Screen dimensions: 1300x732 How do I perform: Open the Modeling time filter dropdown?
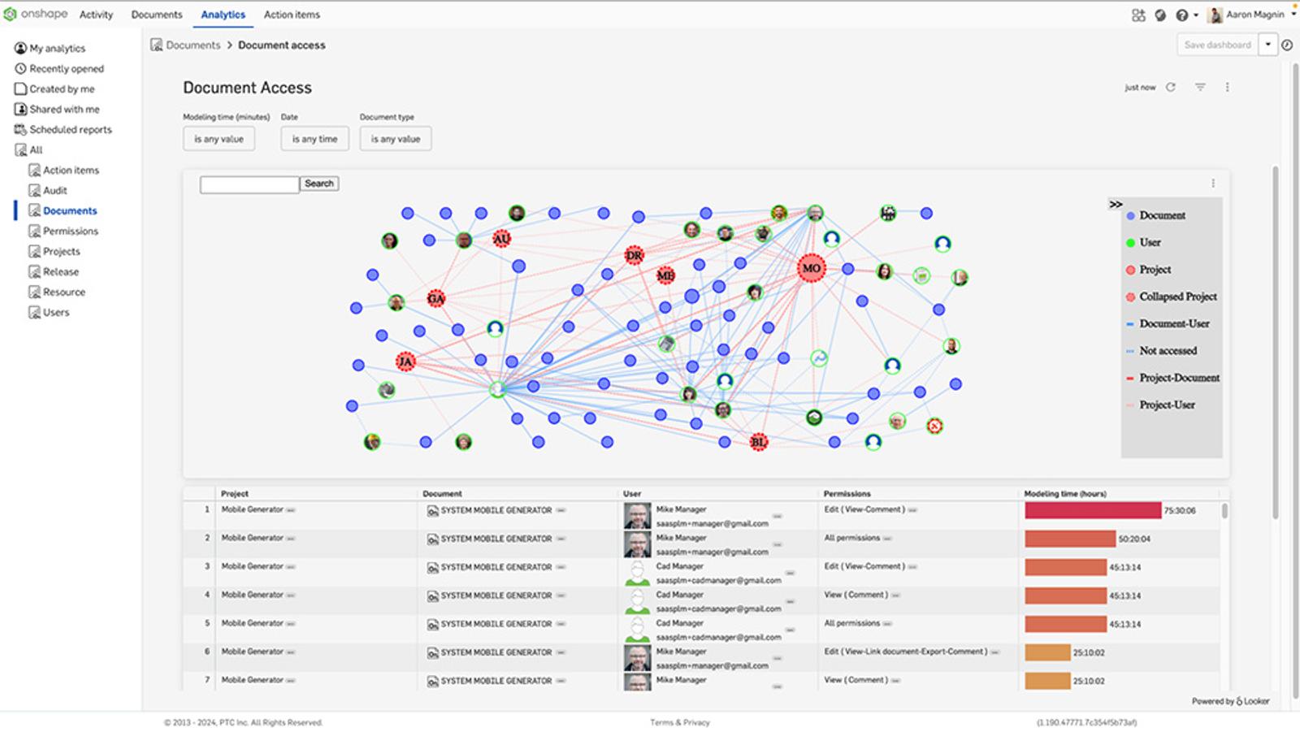pyautogui.click(x=219, y=139)
